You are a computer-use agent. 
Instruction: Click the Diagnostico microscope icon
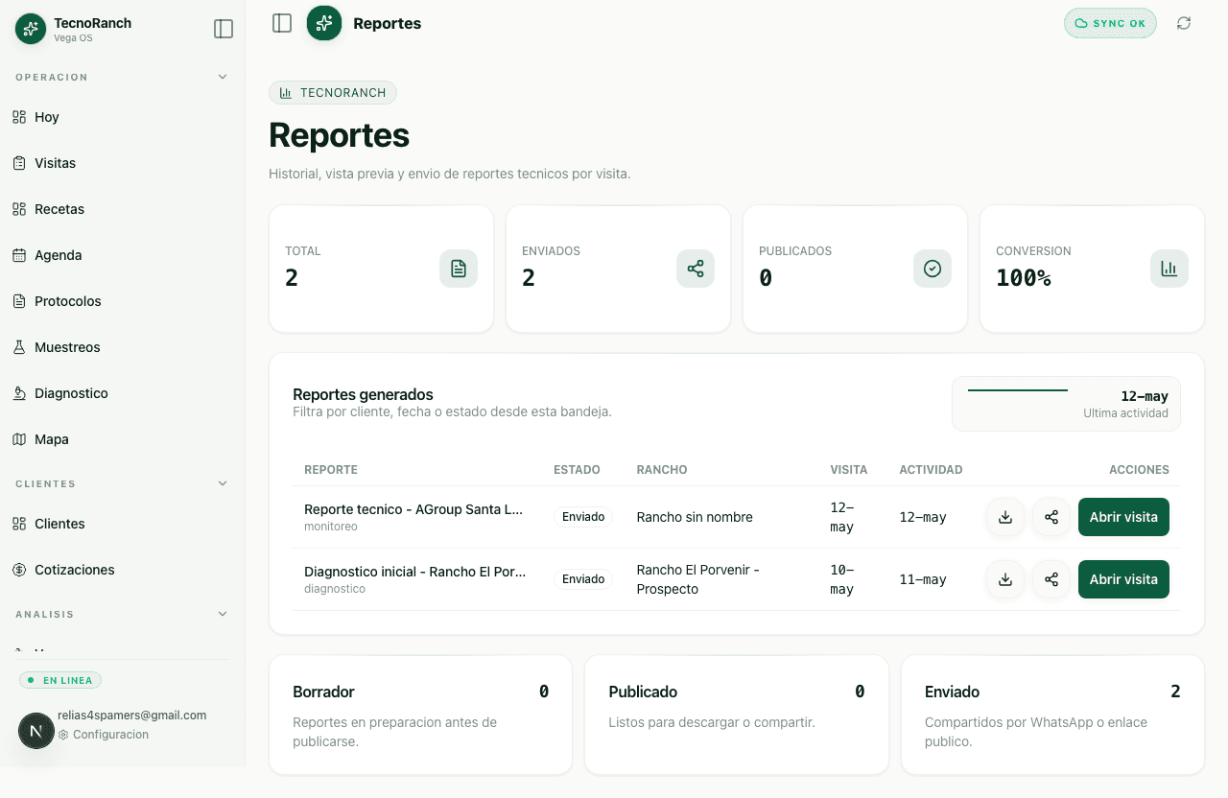pos(19,393)
